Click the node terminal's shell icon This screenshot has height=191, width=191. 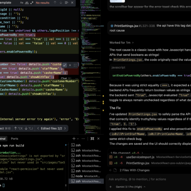pyautogui.click(x=73, y=176)
